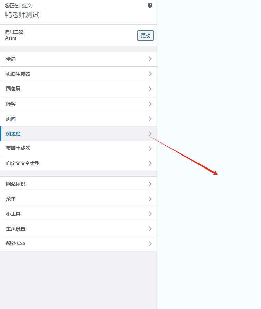Open the 面包屑 section

(x=79, y=89)
